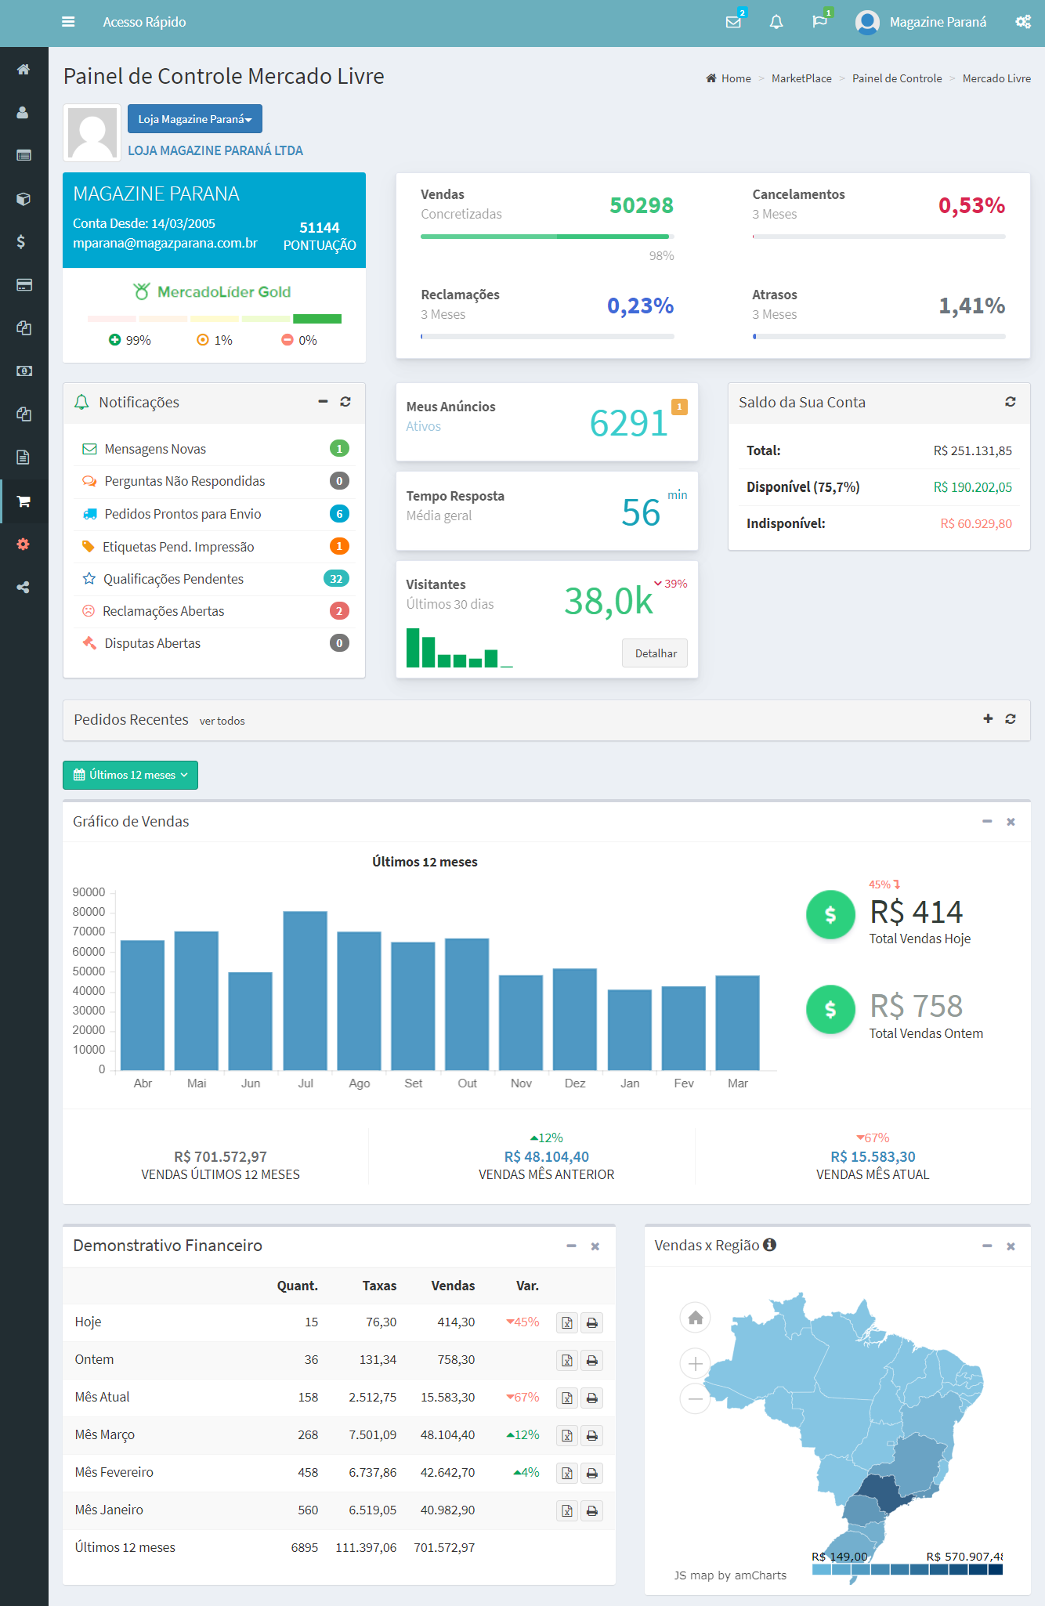Open Mensagens Novas notification
Image resolution: width=1045 pixels, height=1606 pixels.
pos(215,449)
